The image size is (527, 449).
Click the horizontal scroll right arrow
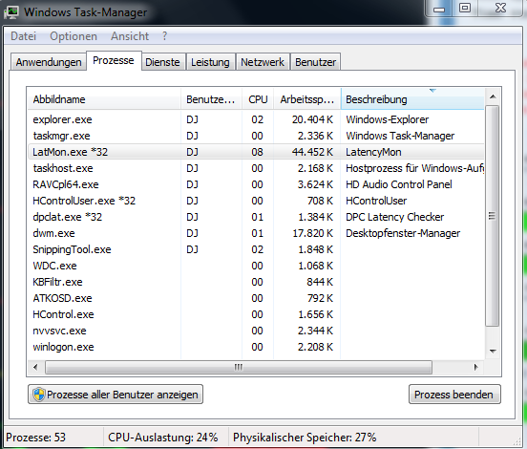[x=475, y=367]
